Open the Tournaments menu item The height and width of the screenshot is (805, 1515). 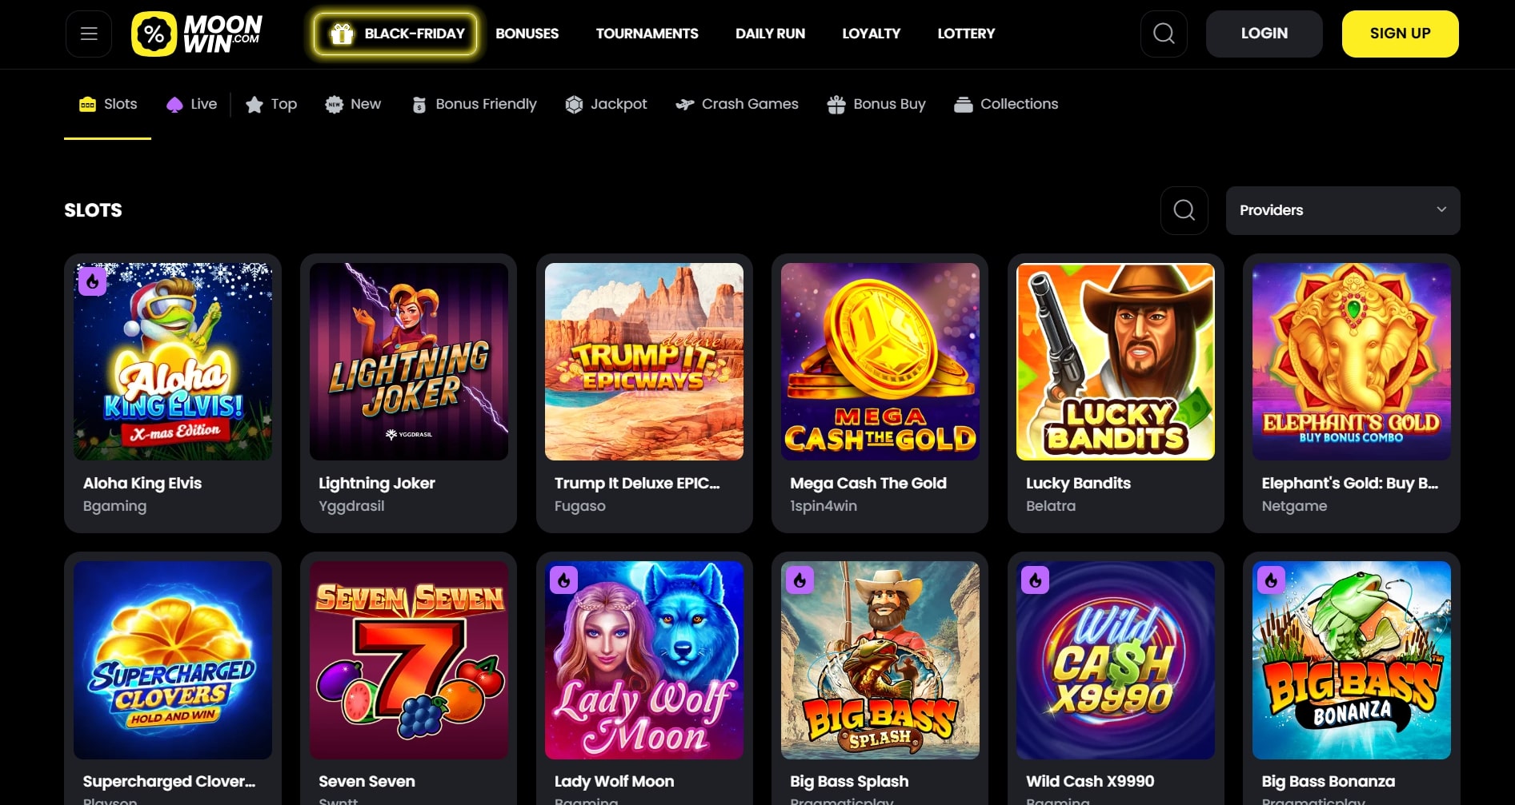(647, 34)
